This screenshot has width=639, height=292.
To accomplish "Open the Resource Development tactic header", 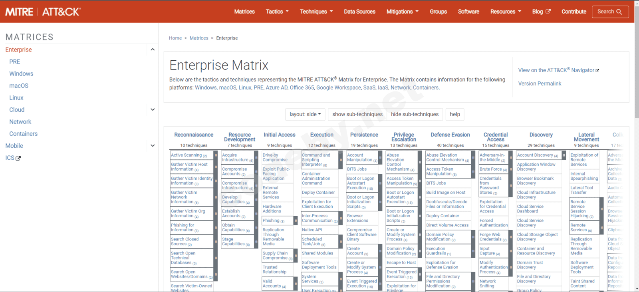I will click(240, 137).
